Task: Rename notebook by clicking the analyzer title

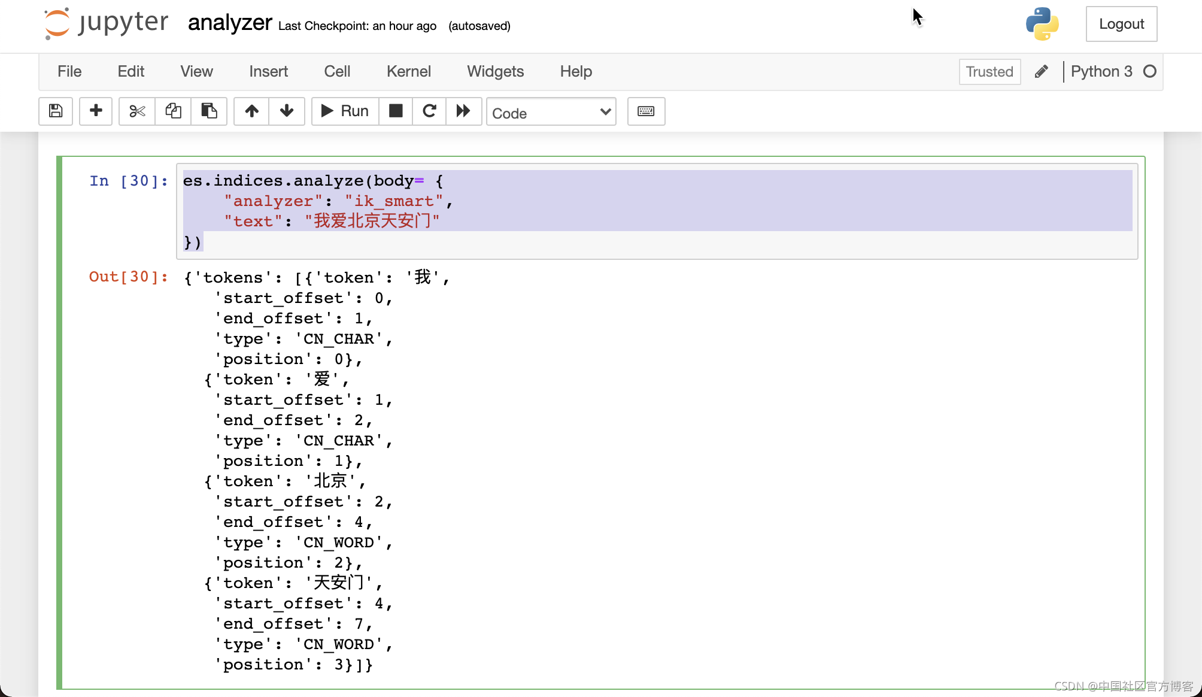Action: point(230,23)
